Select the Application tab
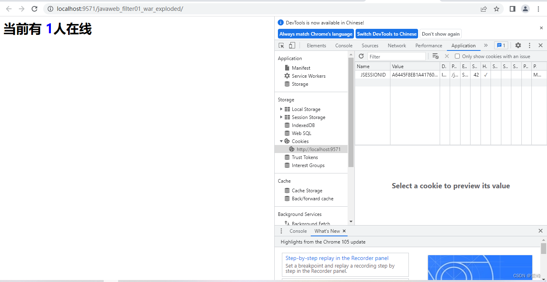Image resolution: width=547 pixels, height=282 pixels. click(x=464, y=46)
